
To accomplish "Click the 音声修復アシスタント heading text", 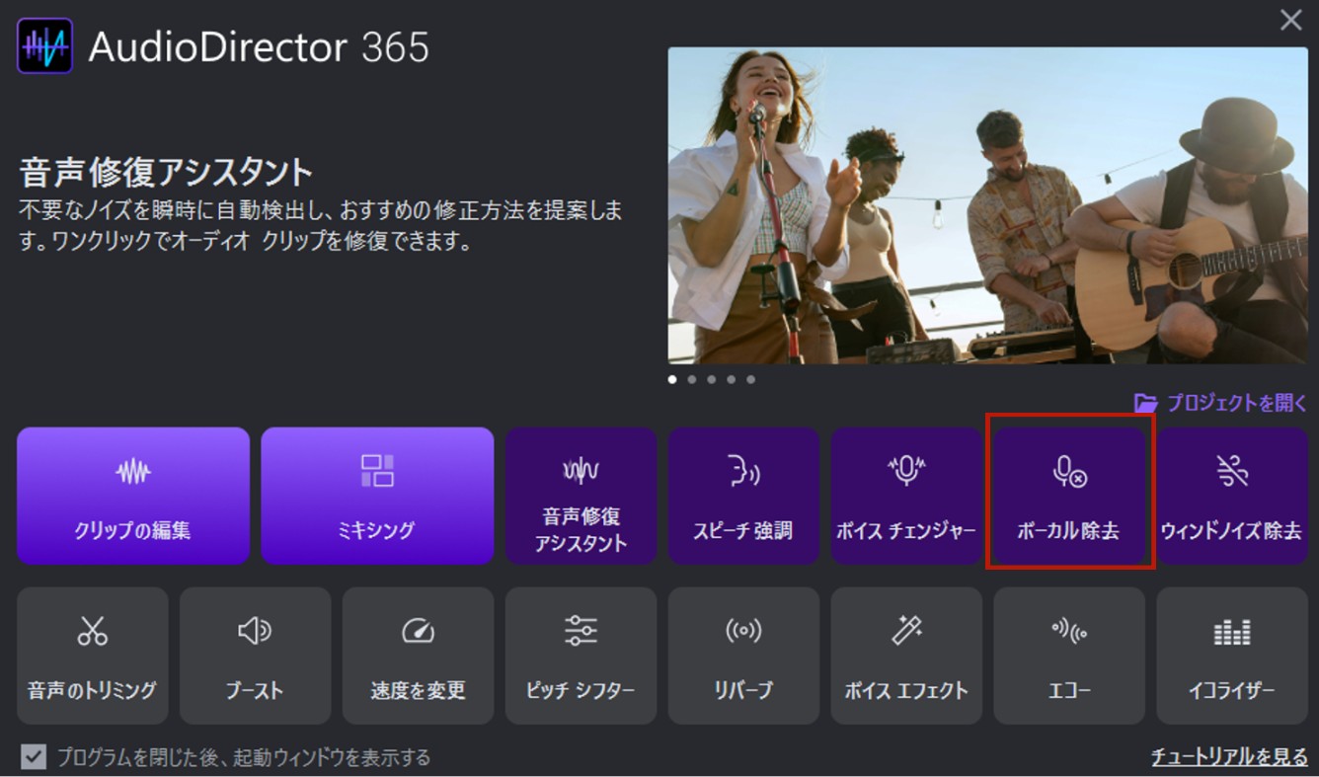I will point(166,173).
